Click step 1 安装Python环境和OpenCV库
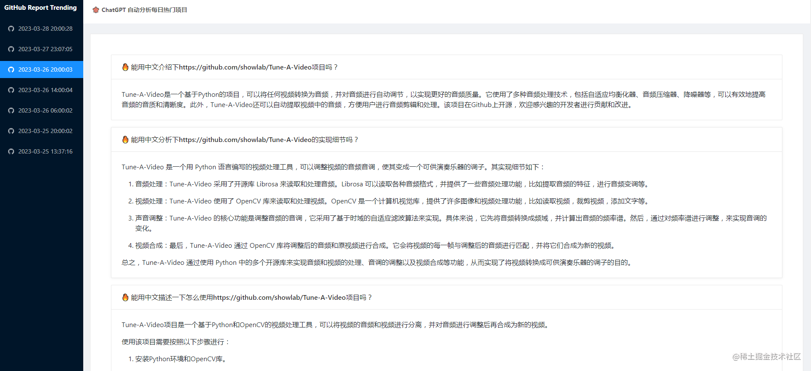Screen dimensions: 811x371 click(178, 359)
